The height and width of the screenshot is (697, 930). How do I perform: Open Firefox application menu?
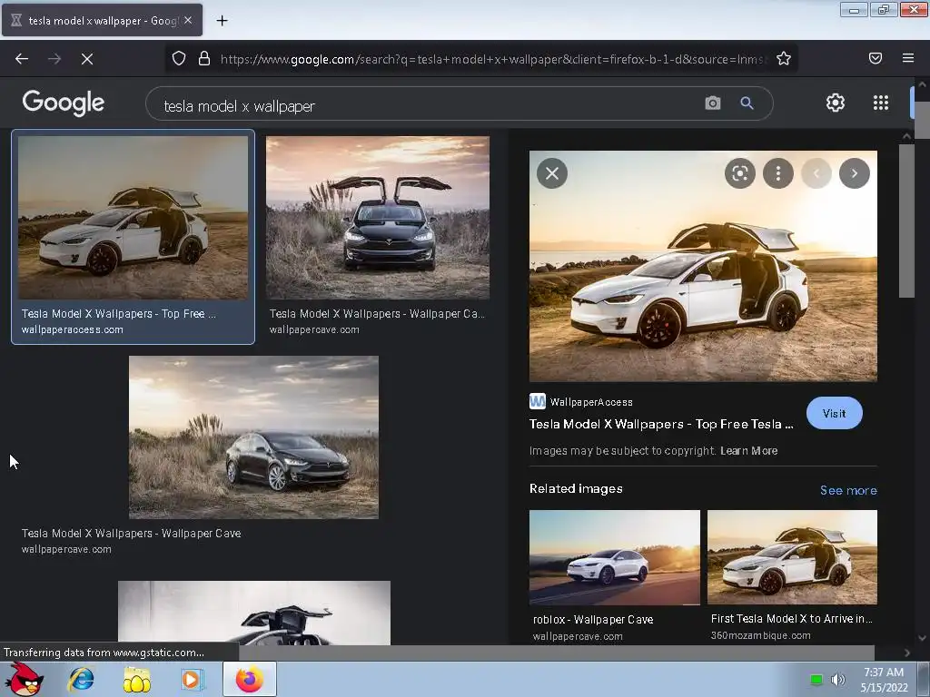pyautogui.click(x=908, y=58)
